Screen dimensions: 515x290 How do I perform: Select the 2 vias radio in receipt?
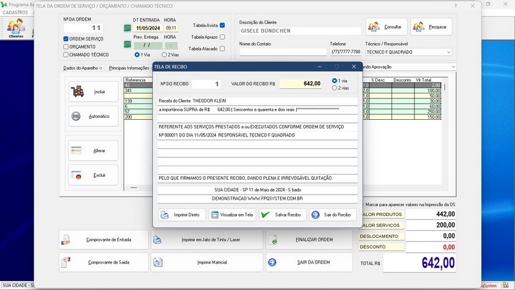[334, 88]
